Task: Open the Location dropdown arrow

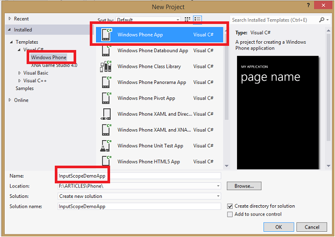Action: 218,186
